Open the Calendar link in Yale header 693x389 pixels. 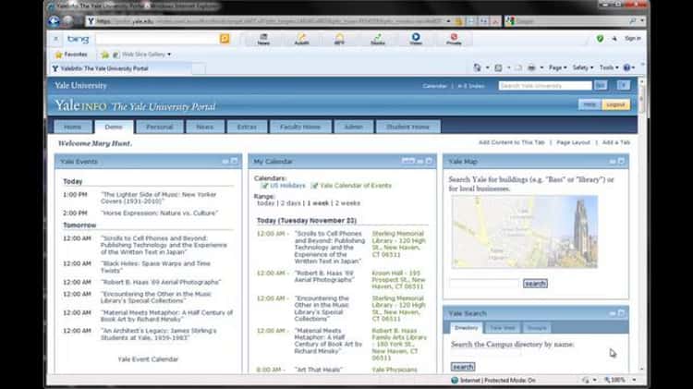pyautogui.click(x=434, y=86)
